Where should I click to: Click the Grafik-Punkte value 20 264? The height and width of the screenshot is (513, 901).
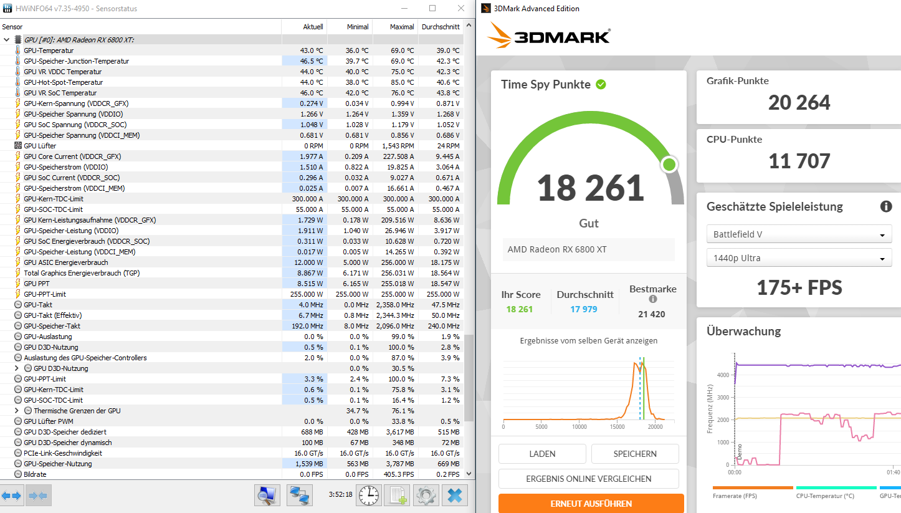click(x=799, y=102)
